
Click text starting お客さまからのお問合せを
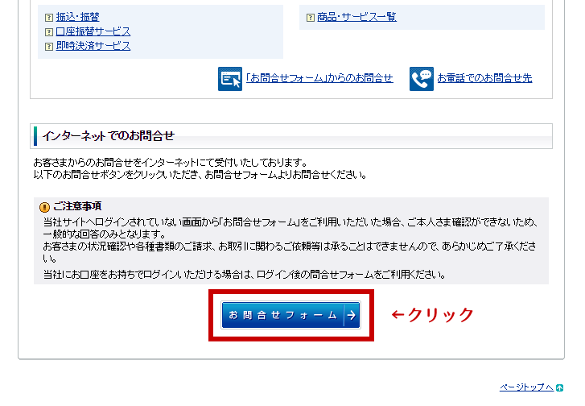[171, 163]
